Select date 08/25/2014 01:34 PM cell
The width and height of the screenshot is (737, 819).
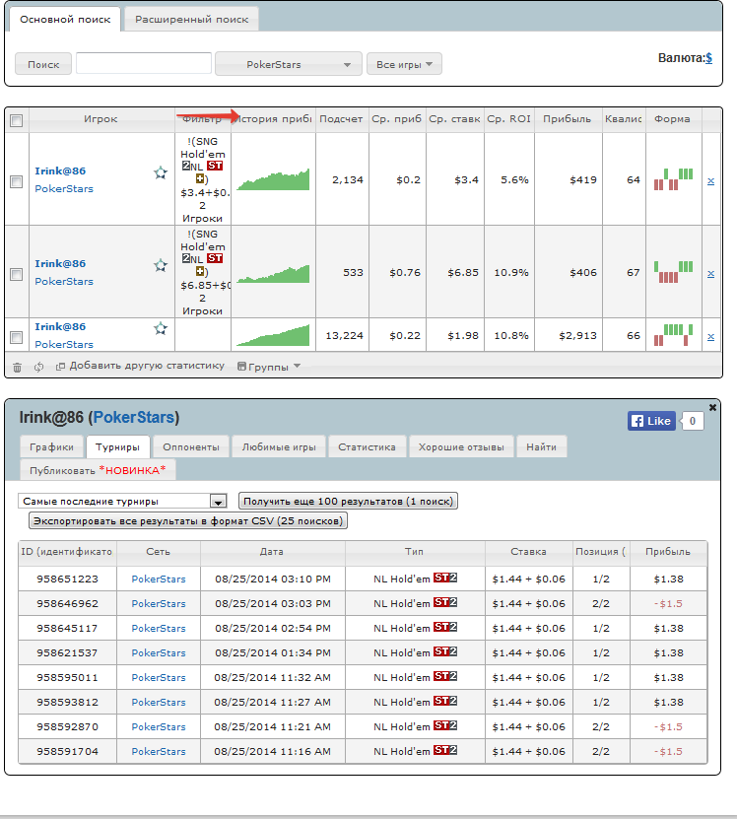273,652
